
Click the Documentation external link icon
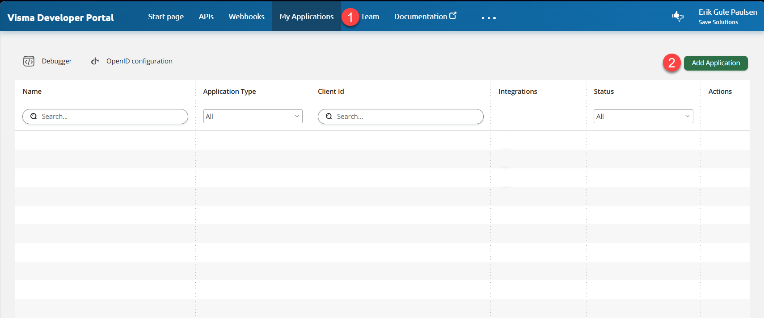(453, 16)
